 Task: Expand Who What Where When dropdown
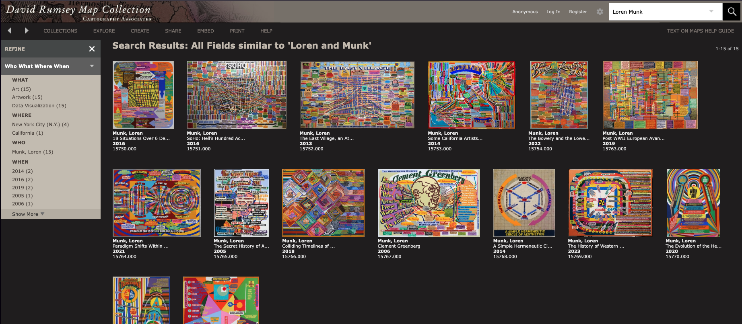[x=50, y=66]
